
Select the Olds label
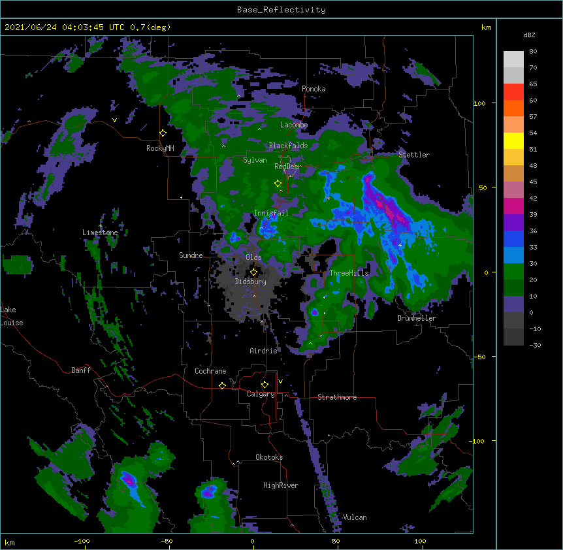pos(253,257)
